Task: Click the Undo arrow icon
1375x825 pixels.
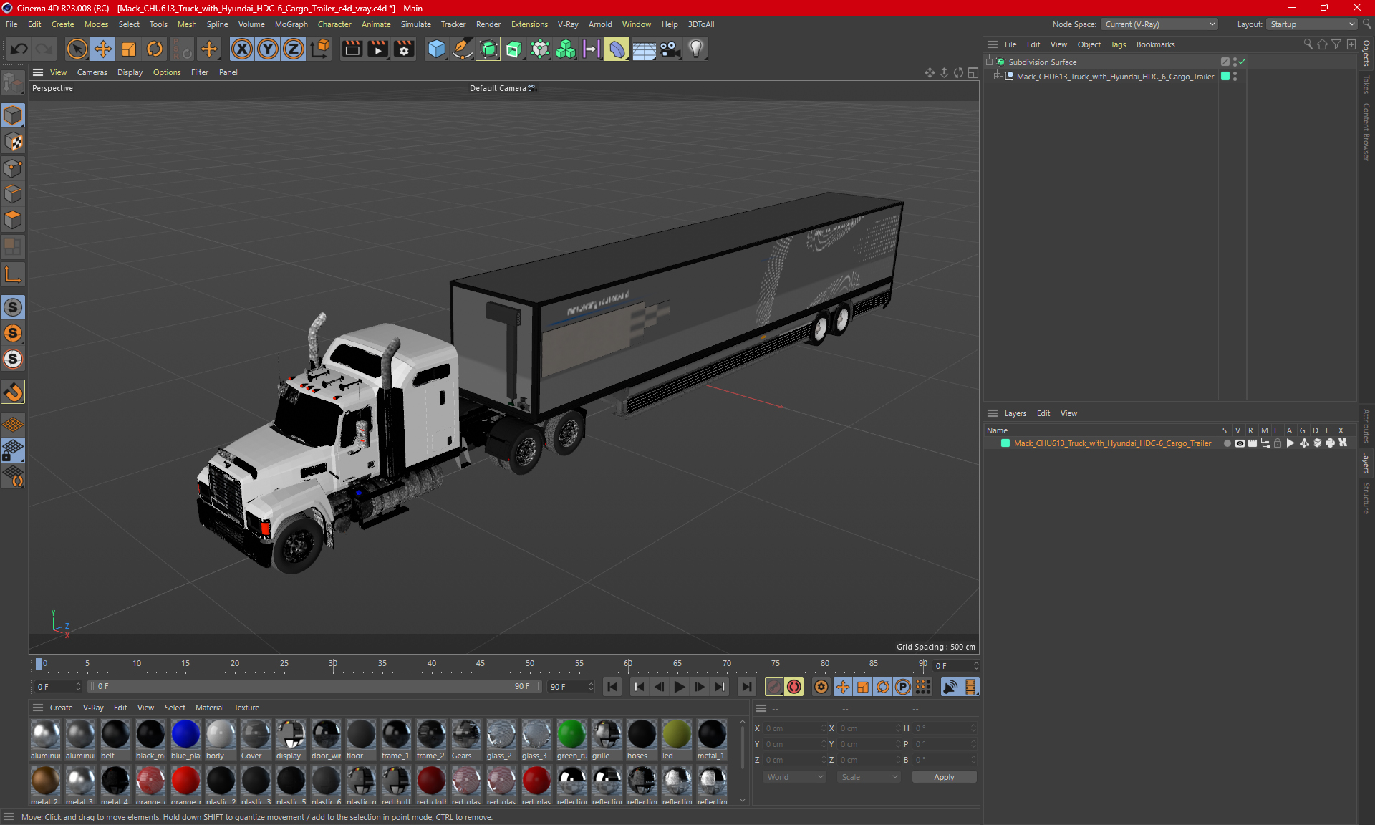Action: point(19,49)
